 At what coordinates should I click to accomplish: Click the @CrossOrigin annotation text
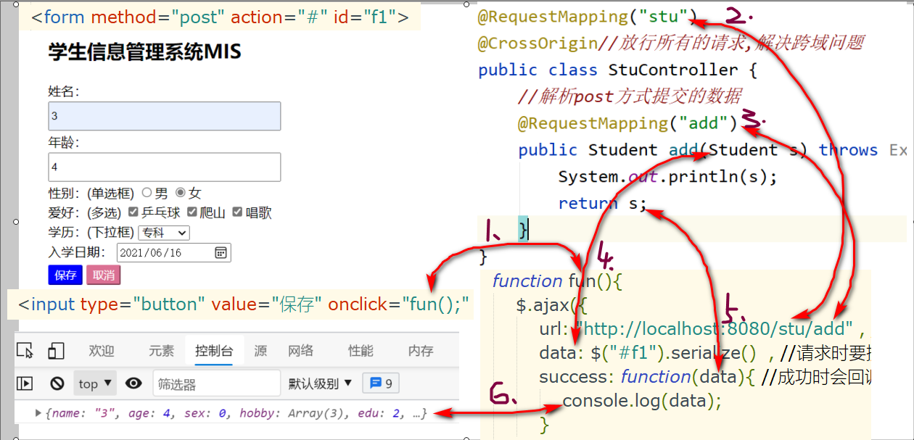[538, 43]
